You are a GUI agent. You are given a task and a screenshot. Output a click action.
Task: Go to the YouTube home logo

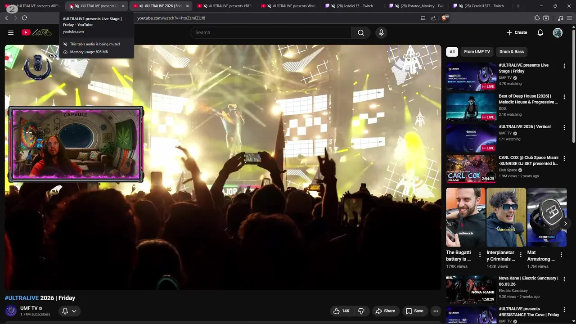pyautogui.click(x=36, y=32)
